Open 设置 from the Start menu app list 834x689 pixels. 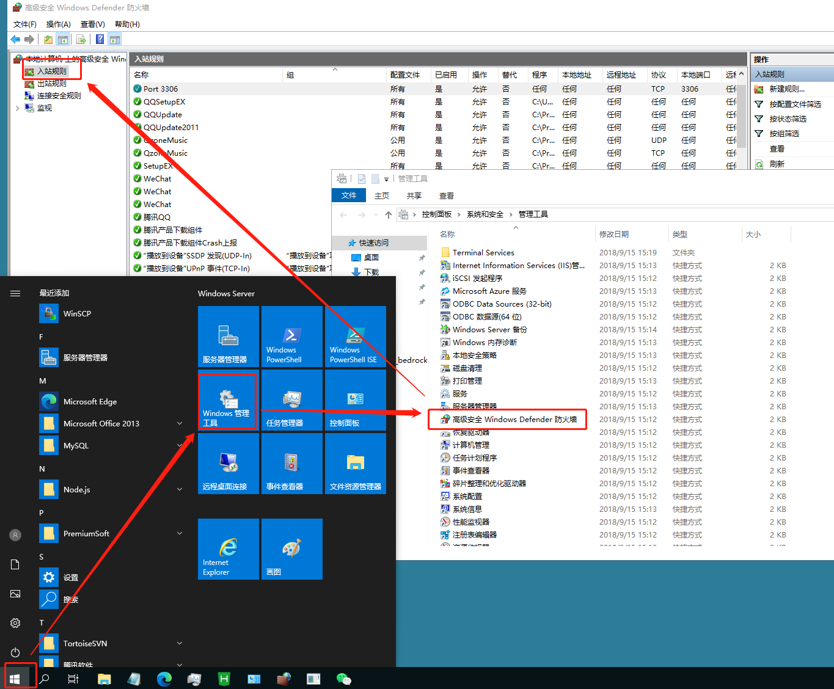(71, 578)
